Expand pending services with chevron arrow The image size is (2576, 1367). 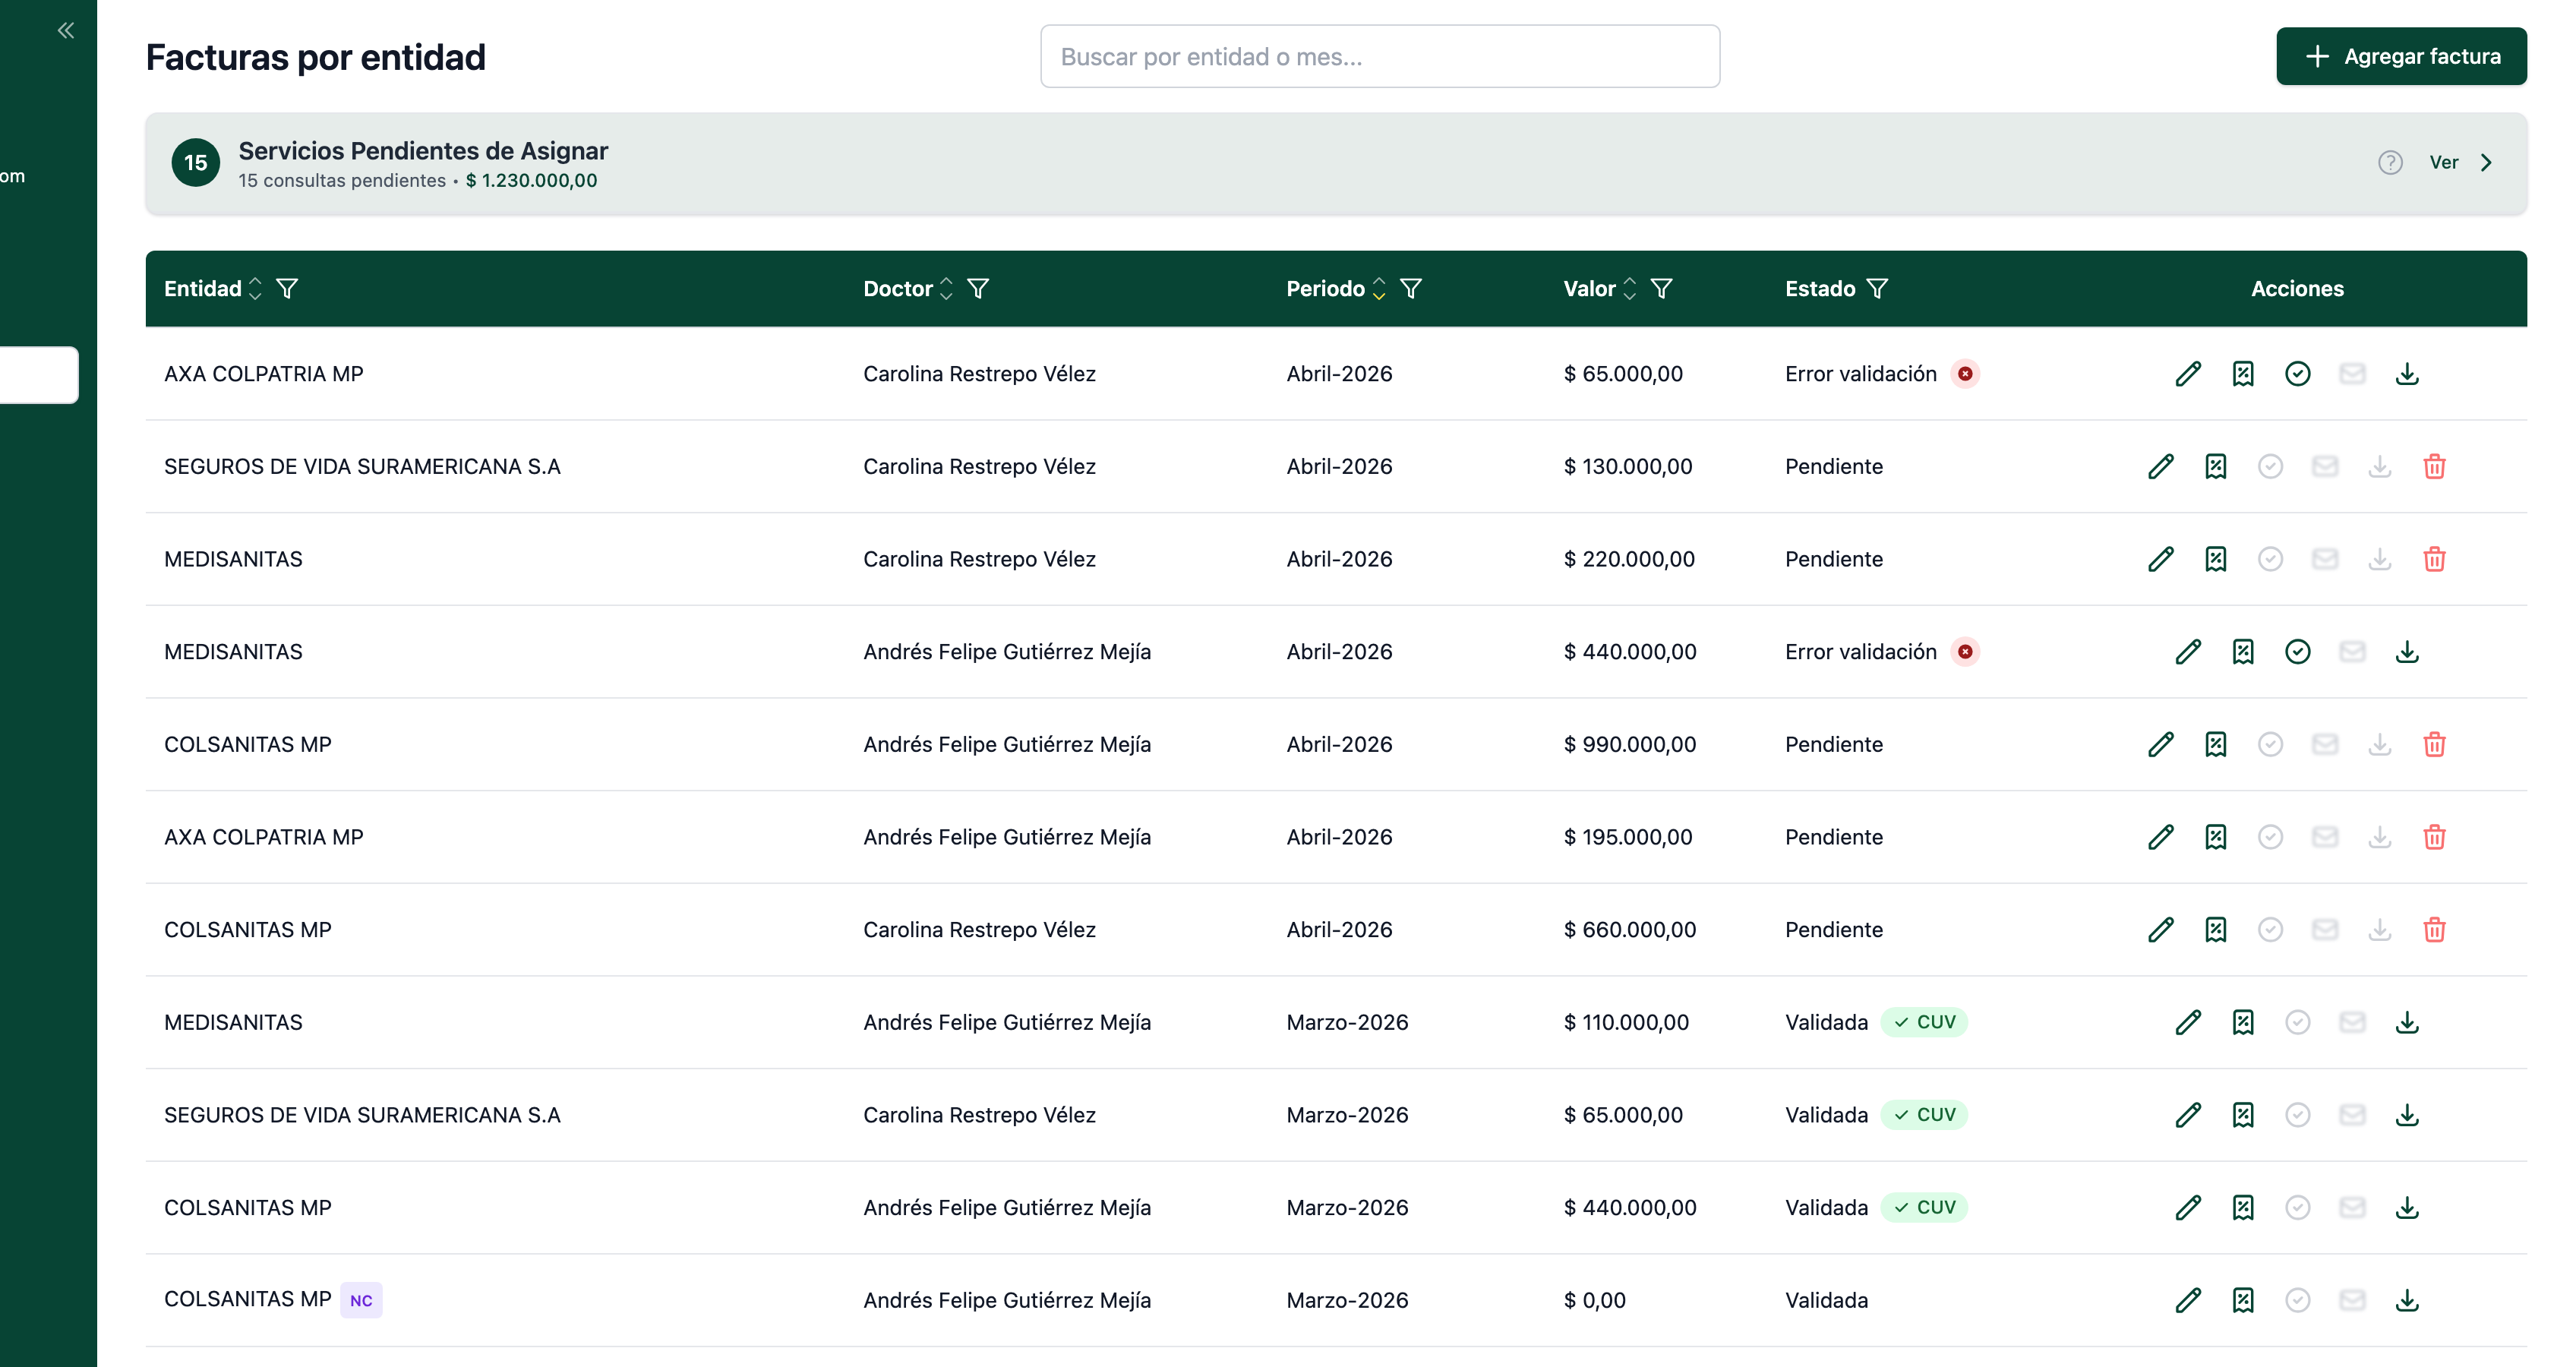click(x=2486, y=162)
